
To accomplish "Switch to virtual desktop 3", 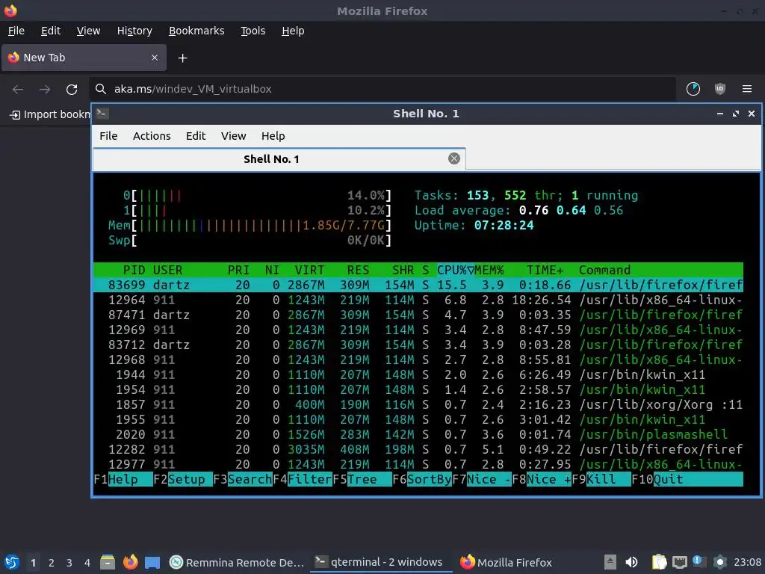I will point(69,563).
